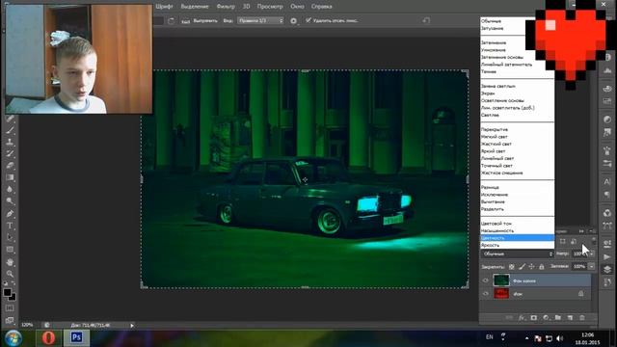Select the History Brush tool
The image size is (617, 347).
[10, 153]
